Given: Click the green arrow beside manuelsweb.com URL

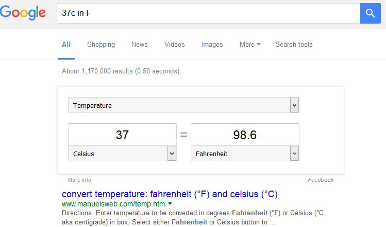Looking at the screenshot, I should (170, 204).
